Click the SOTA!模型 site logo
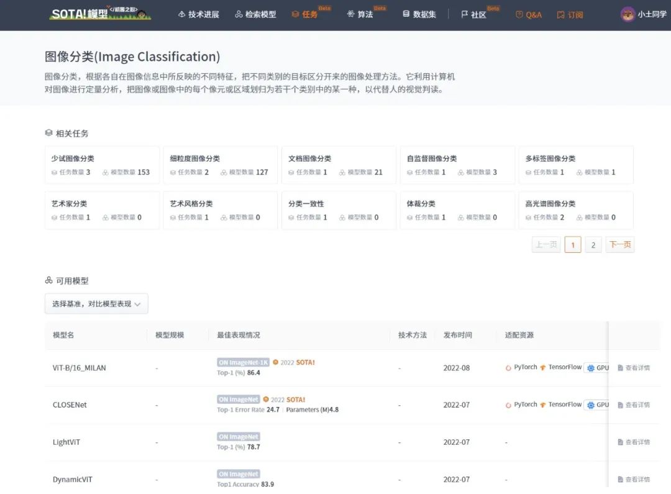Screen dimensions: 671x494 tap(100, 14)
